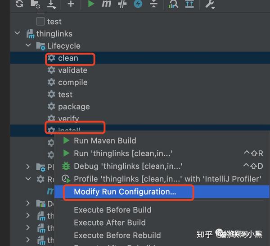The height and width of the screenshot is (246, 270).
Task: Click the Run Configurations gear icon
Action: 40,179
